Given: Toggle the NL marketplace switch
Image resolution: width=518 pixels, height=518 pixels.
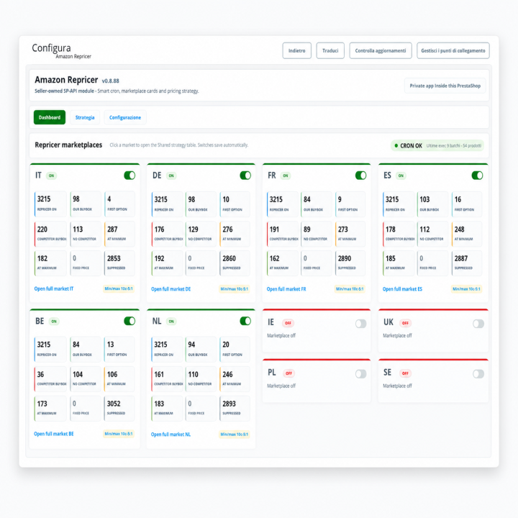Looking at the screenshot, I should [245, 321].
